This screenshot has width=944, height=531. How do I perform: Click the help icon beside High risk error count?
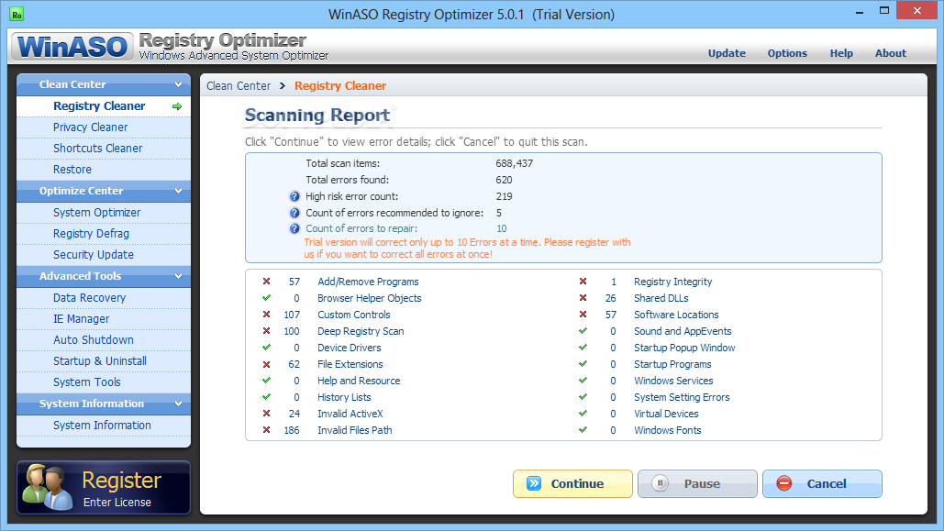point(294,196)
